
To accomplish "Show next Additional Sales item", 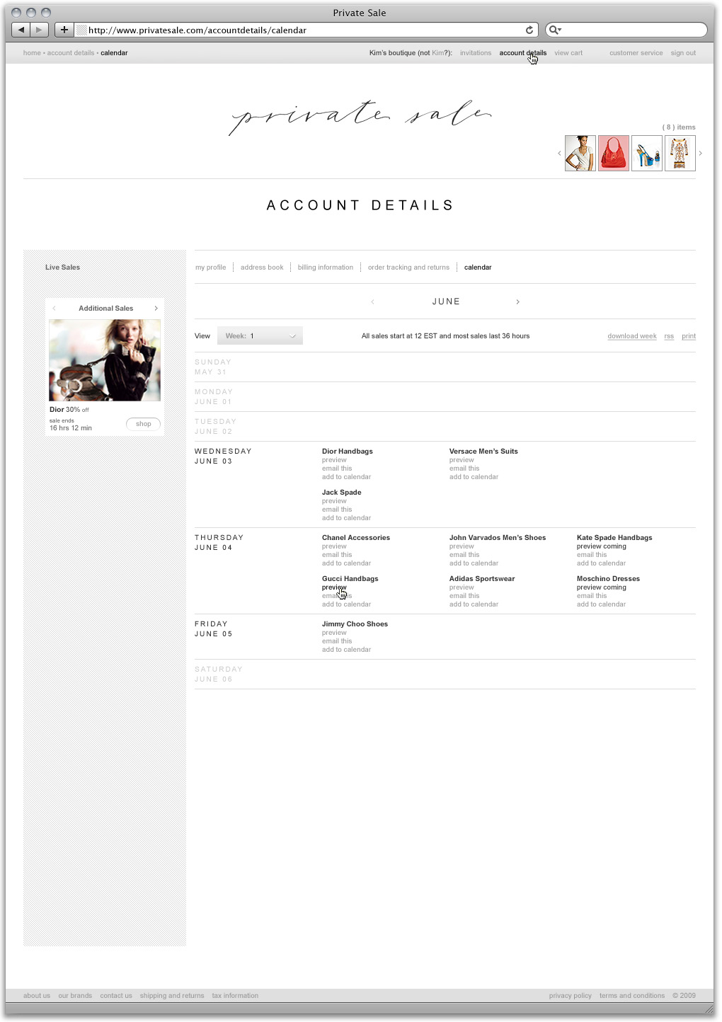I will [x=156, y=309].
